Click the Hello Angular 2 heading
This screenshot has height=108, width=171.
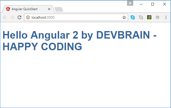pyautogui.click(x=79, y=40)
